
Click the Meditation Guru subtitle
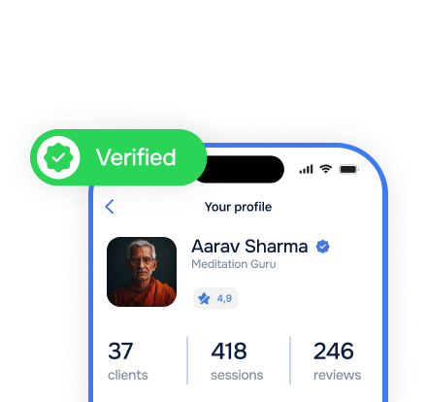point(234,264)
